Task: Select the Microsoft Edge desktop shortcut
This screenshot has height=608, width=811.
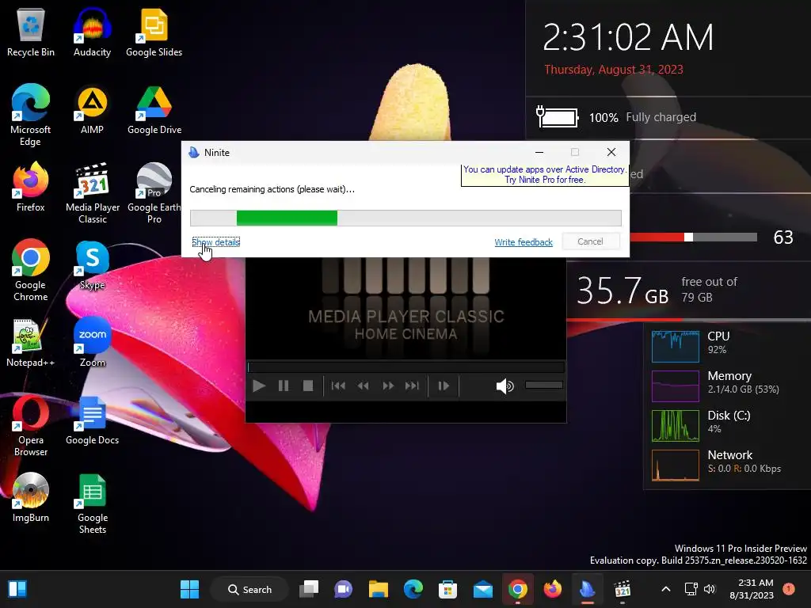Action: (31, 115)
